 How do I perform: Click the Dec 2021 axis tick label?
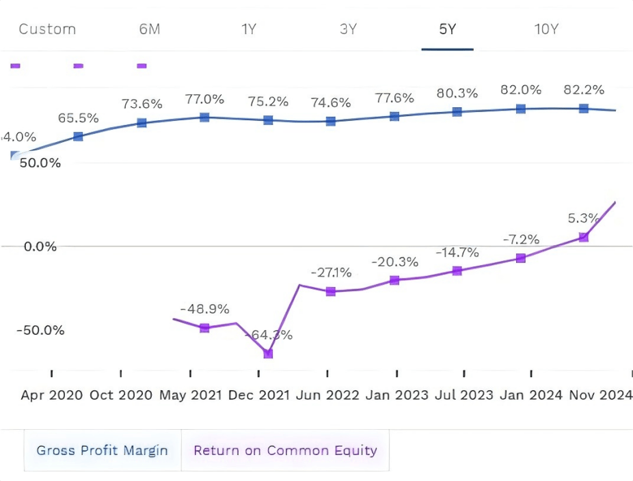click(259, 395)
